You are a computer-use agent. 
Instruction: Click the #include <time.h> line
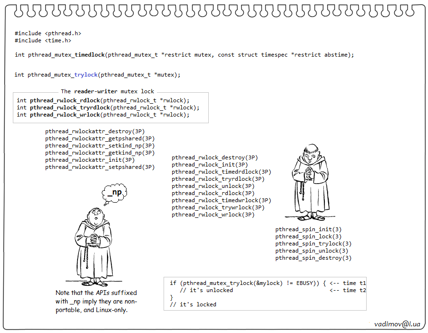point(43,40)
